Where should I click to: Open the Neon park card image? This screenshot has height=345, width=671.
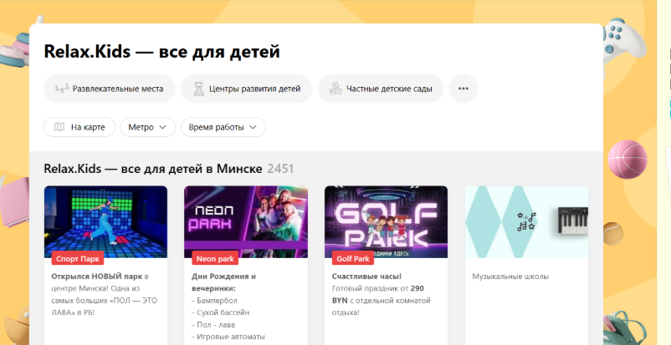246,222
